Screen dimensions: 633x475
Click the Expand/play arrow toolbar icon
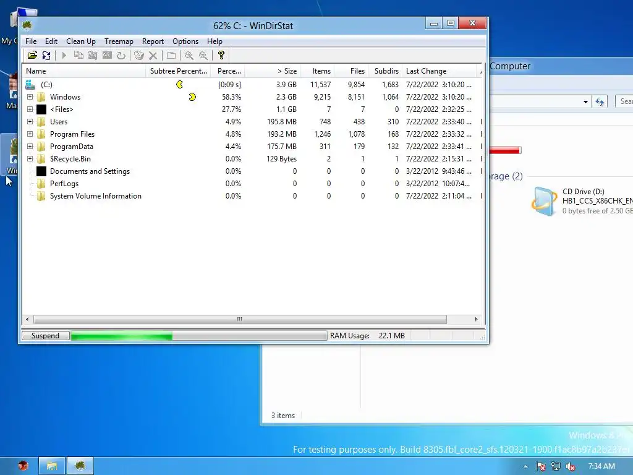(64, 55)
